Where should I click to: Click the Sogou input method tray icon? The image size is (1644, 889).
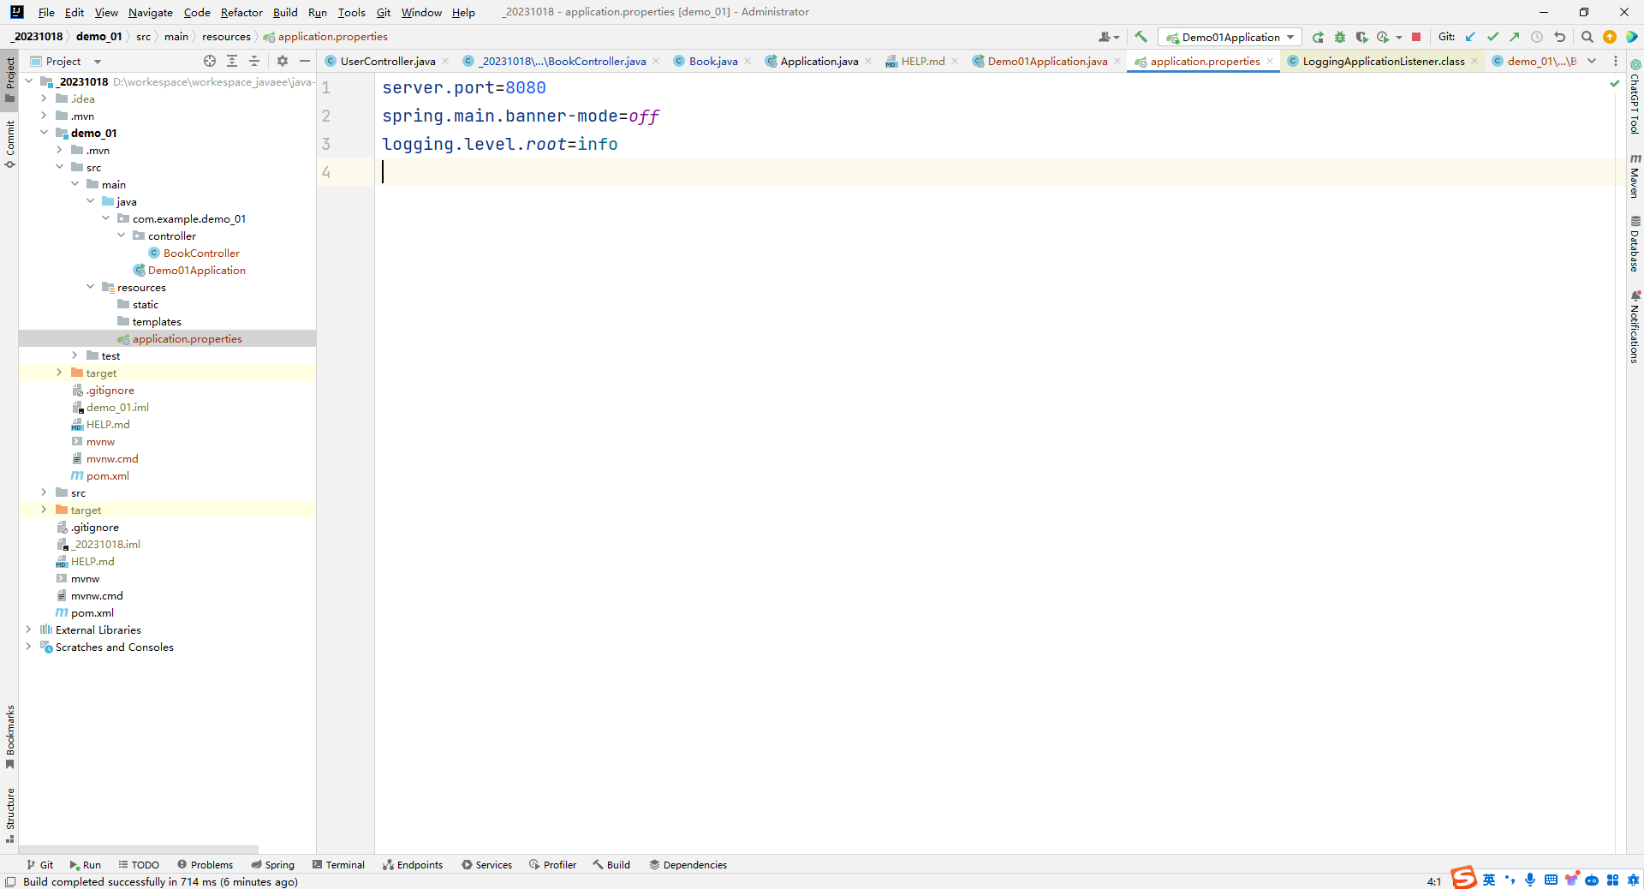point(1463,878)
